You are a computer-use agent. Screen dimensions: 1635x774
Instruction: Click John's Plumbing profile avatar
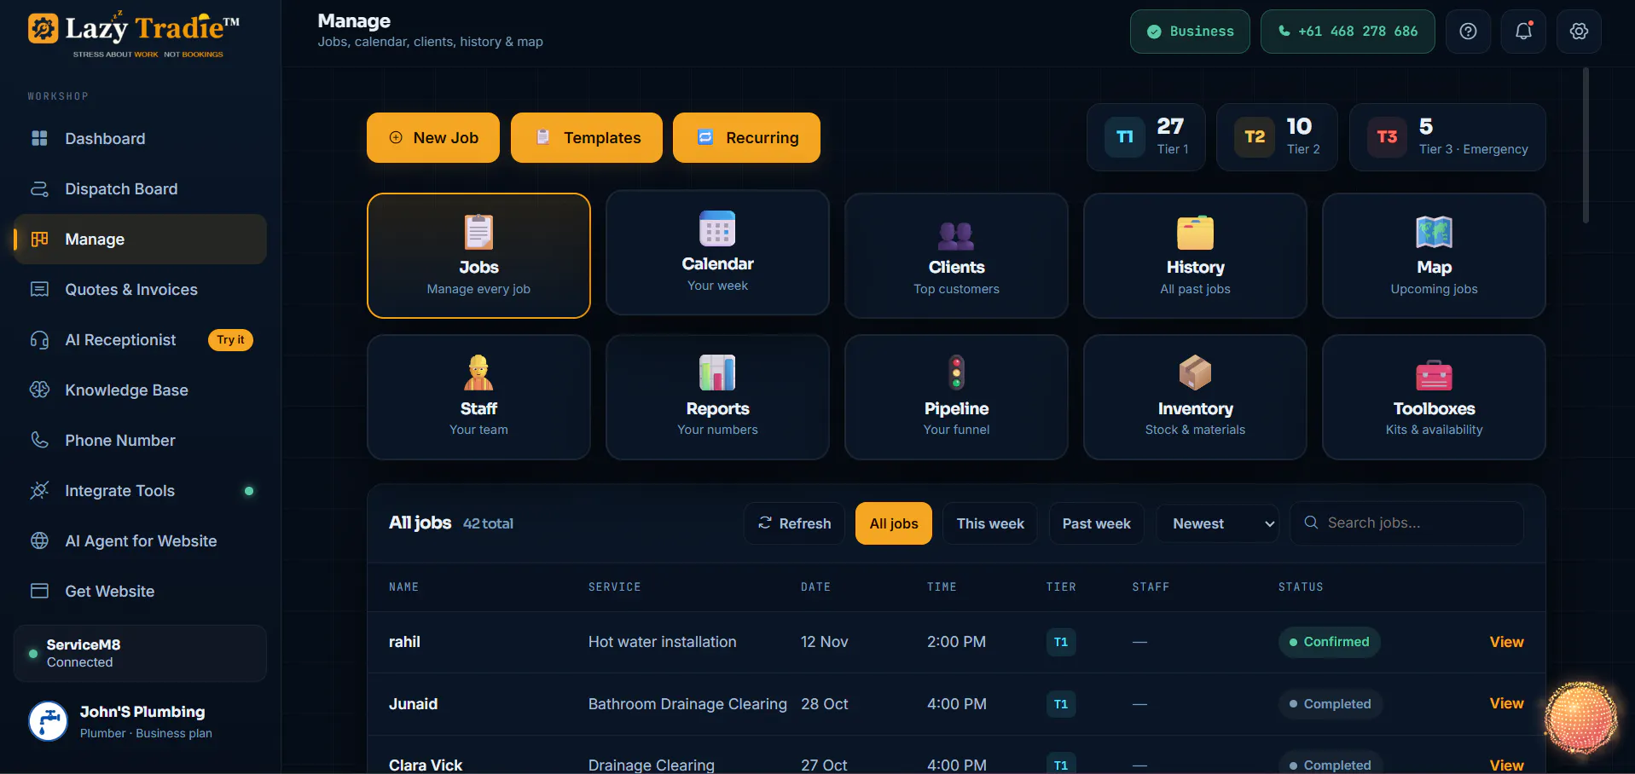[x=49, y=721]
